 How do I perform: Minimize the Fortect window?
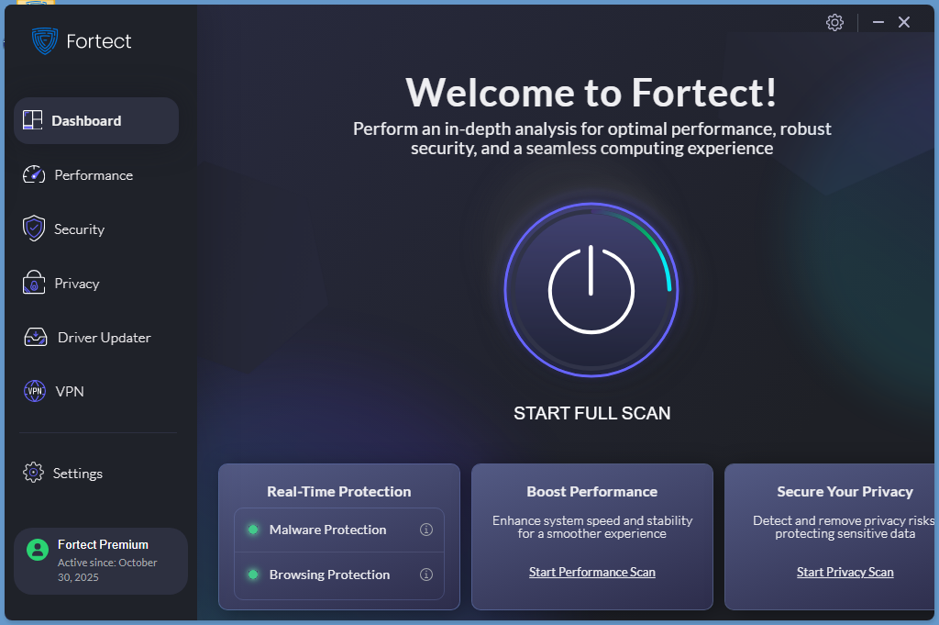878,23
